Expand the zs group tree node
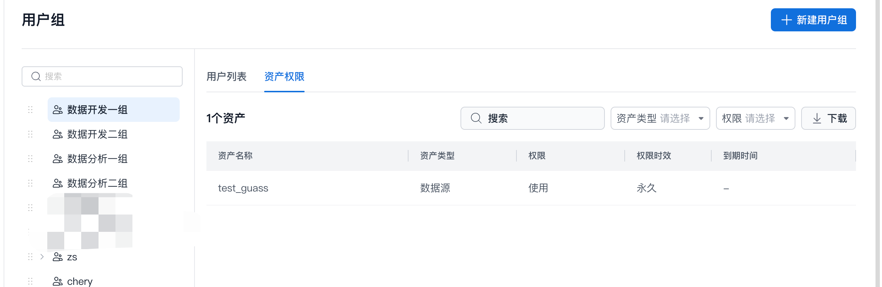The image size is (882, 287). (42, 257)
